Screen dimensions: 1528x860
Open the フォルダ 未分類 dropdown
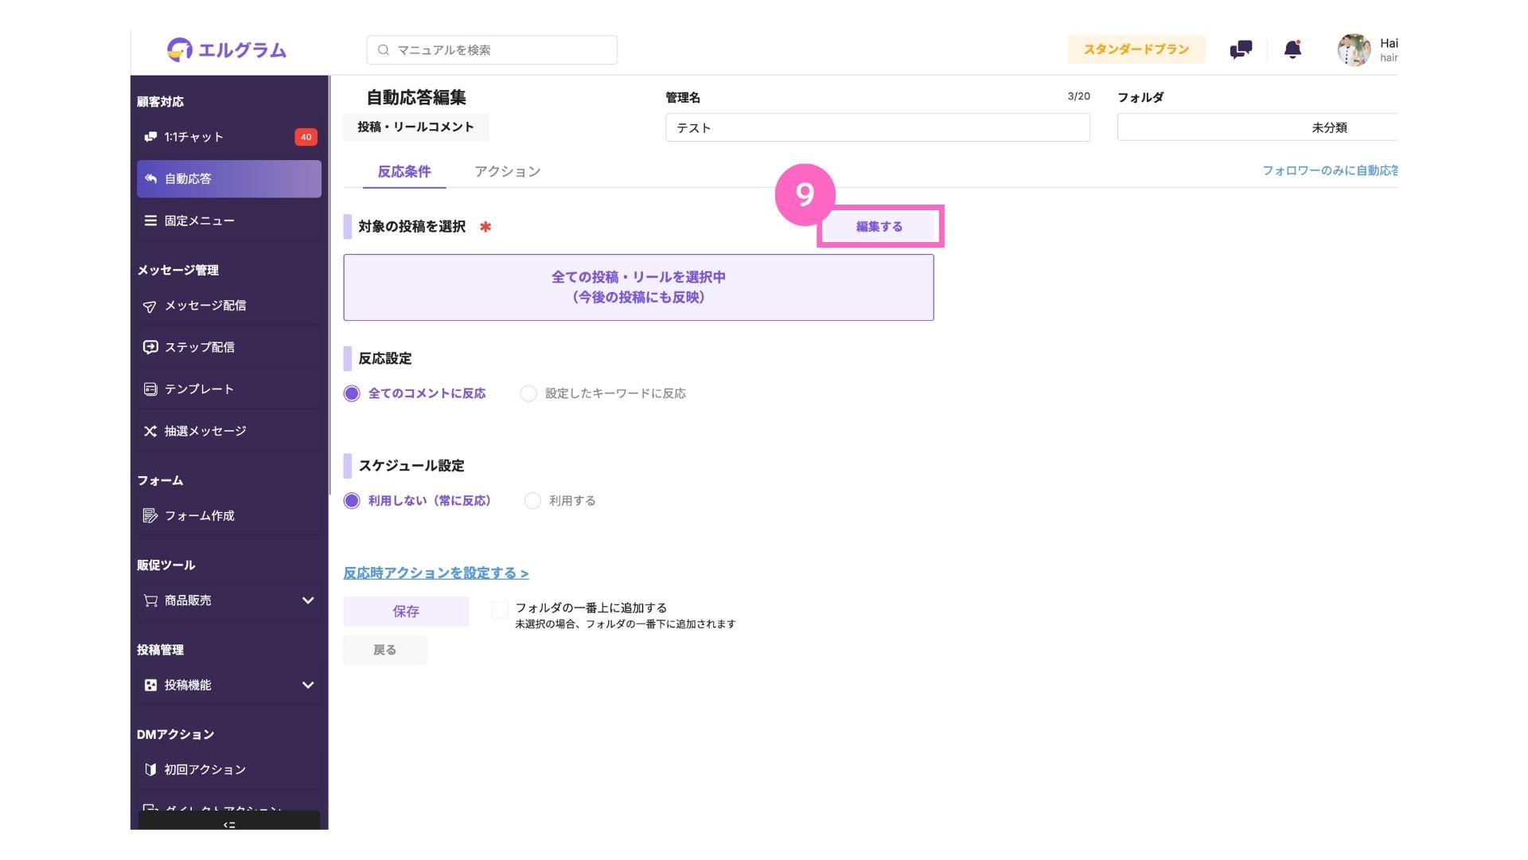point(1257,127)
